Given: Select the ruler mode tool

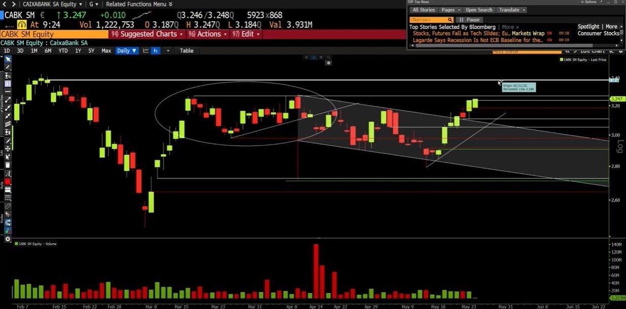Looking at the screenshot, I should coord(8,205).
